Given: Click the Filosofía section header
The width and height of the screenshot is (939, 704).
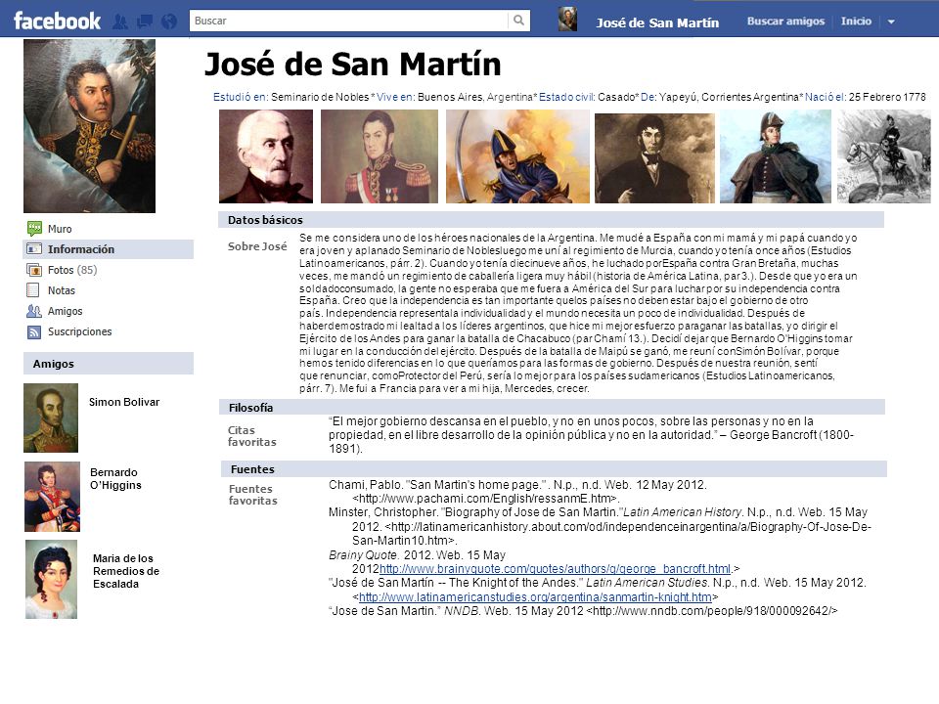Looking at the screenshot, I should (x=552, y=407).
